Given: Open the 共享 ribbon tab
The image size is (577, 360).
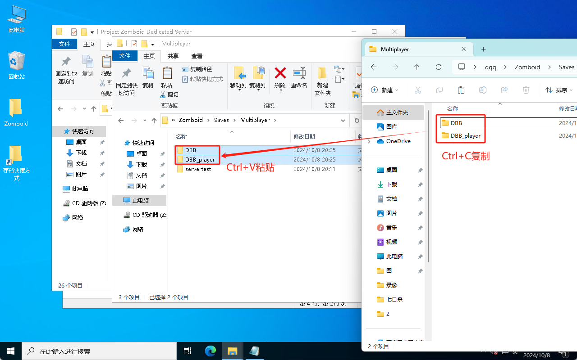Looking at the screenshot, I should coord(173,56).
